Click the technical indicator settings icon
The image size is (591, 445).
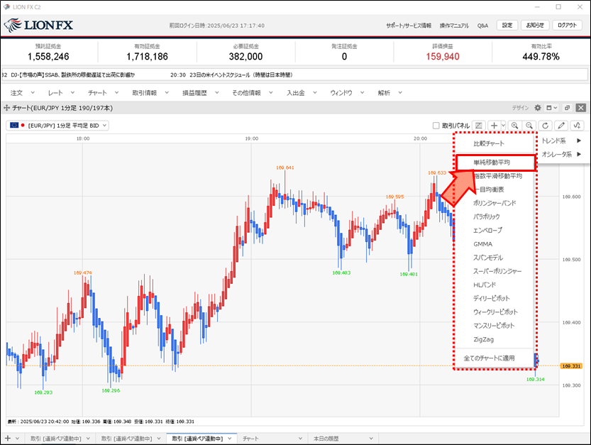(577, 126)
